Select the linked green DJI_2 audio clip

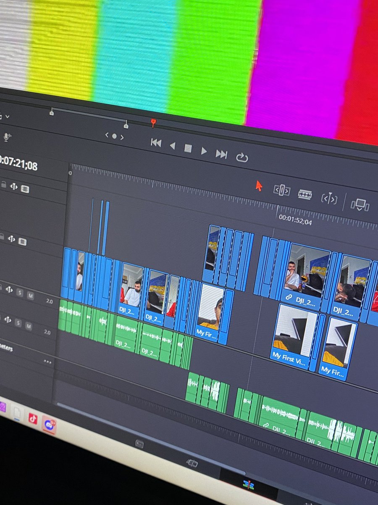pyautogui.click(x=280, y=417)
